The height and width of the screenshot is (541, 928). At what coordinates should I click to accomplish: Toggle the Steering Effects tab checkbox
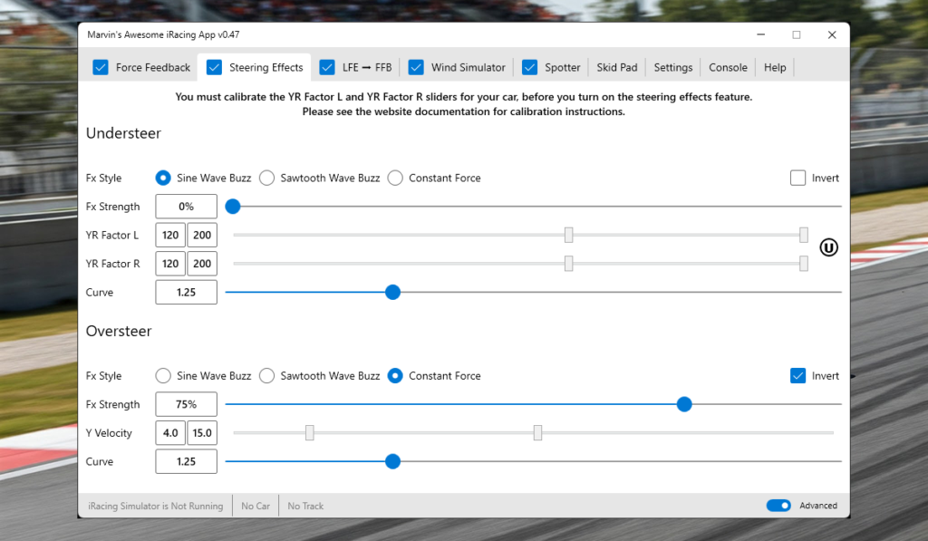pyautogui.click(x=215, y=67)
